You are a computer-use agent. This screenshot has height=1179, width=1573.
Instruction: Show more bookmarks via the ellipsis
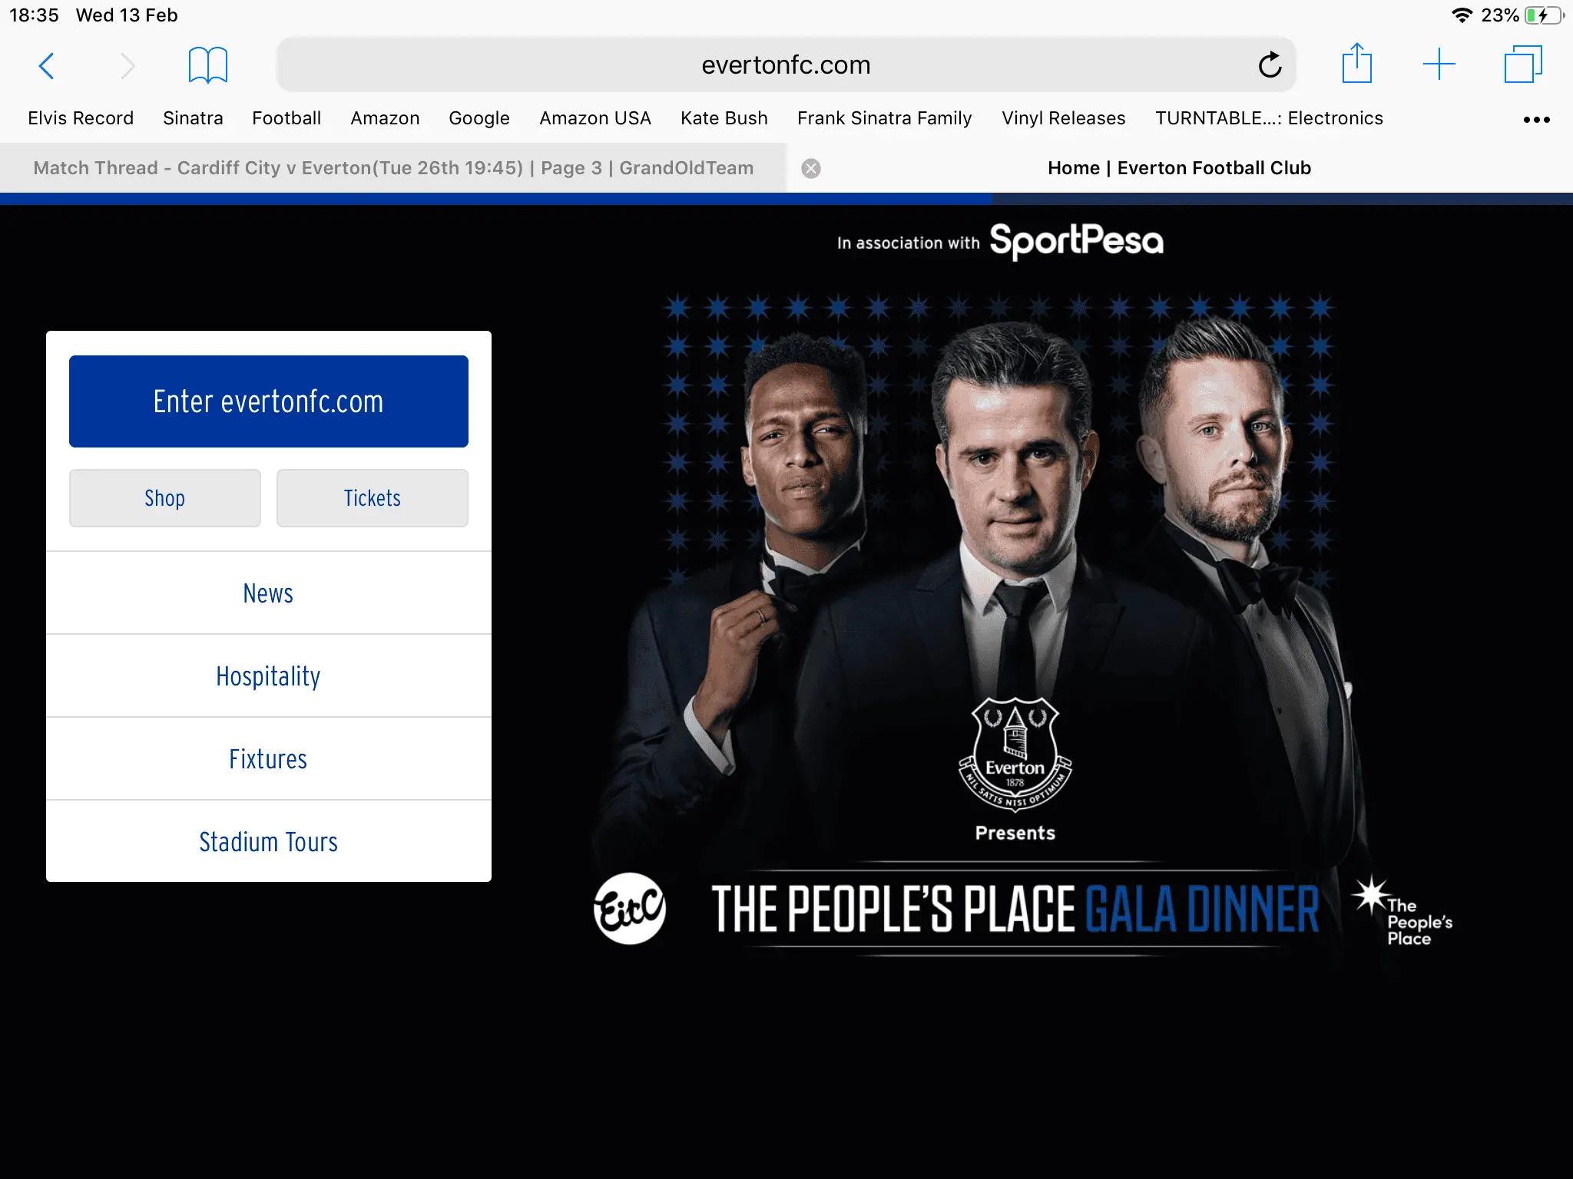click(1536, 120)
